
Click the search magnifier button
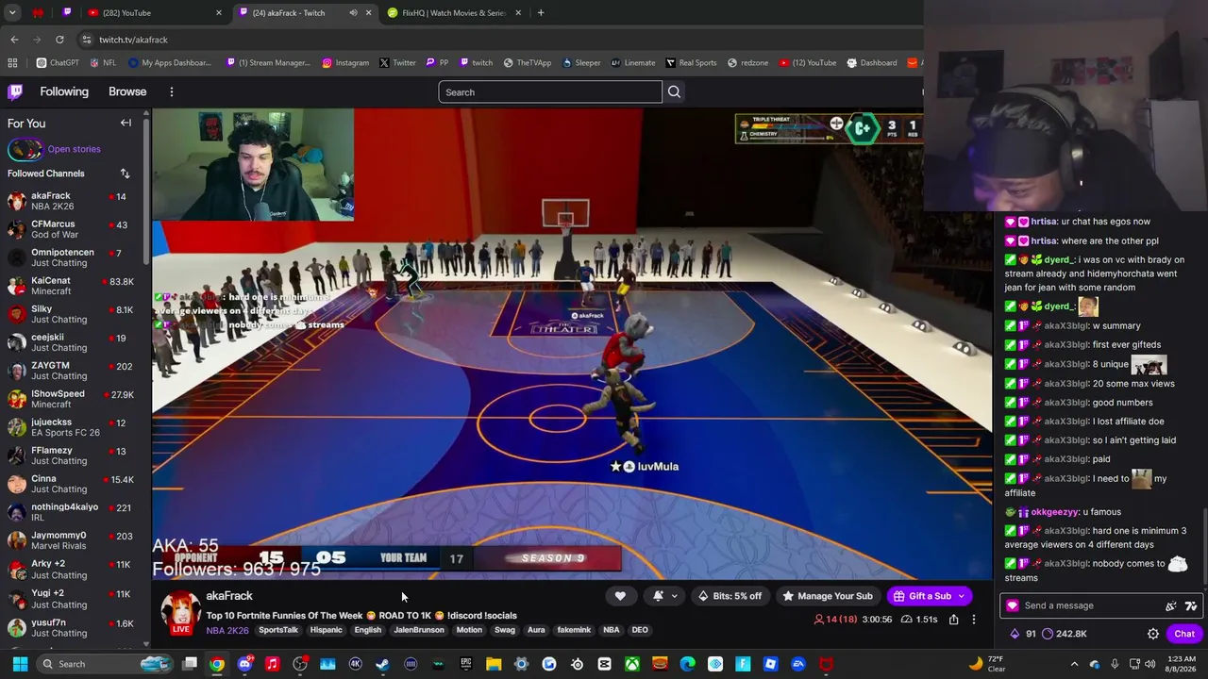(674, 91)
